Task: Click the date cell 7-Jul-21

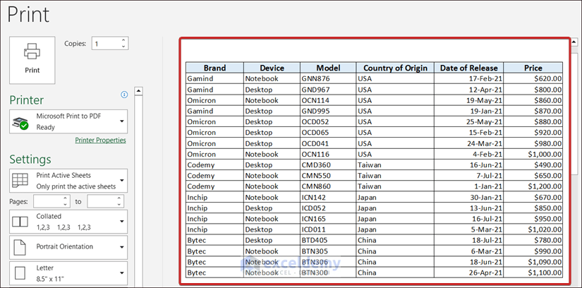Action: click(469, 176)
